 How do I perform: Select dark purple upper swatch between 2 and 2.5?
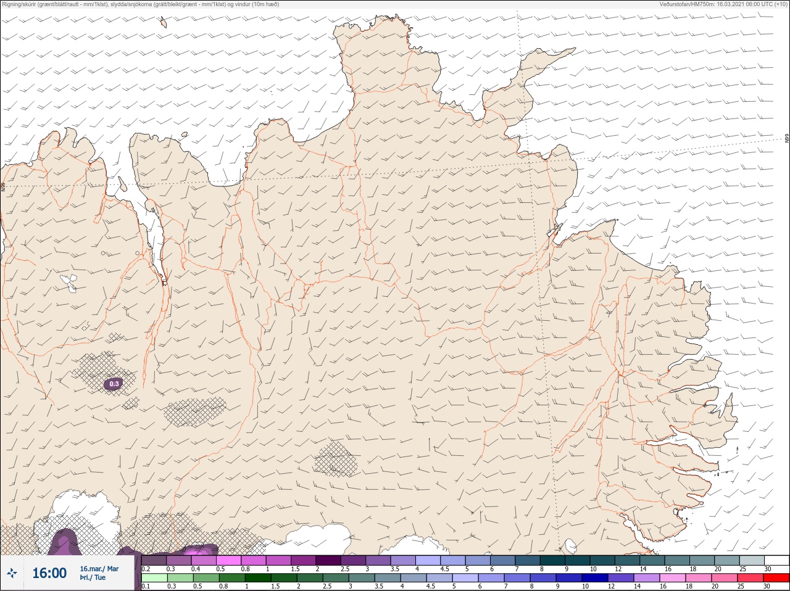pos(328,560)
